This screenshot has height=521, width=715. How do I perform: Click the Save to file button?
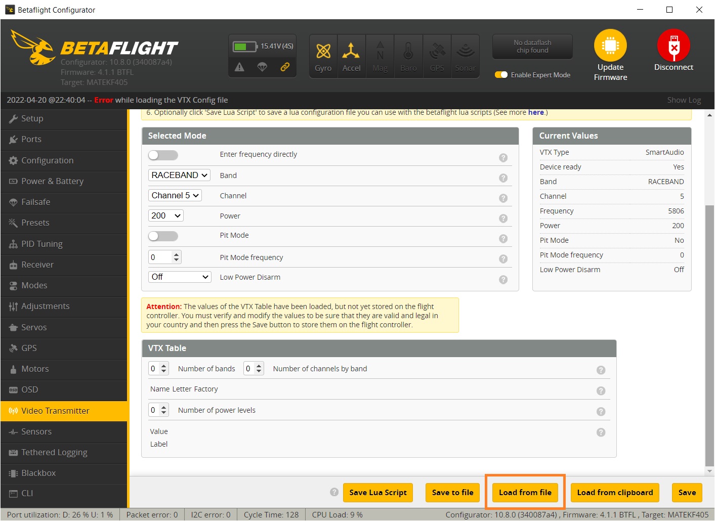[x=453, y=493]
